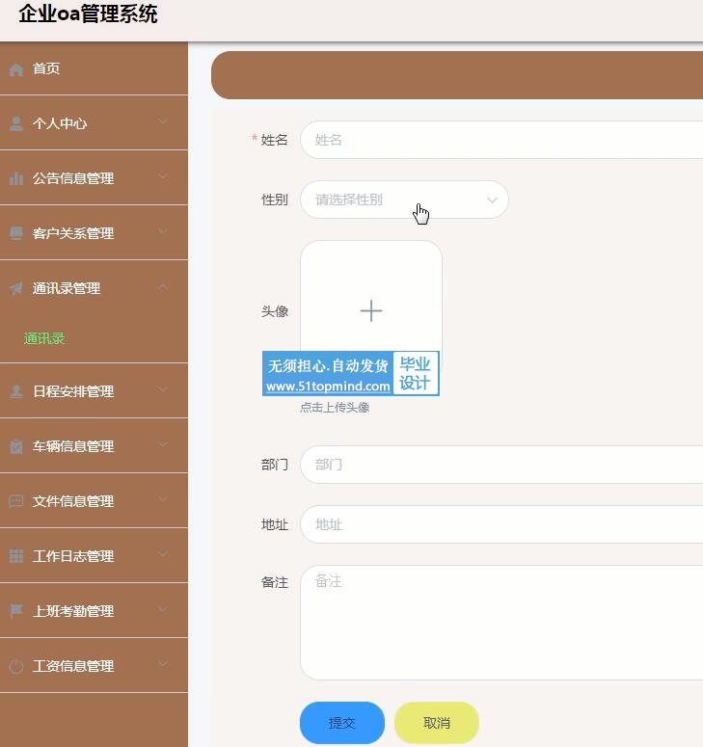Expand 日程安排管理 using its chevron
Image resolution: width=703 pixels, height=747 pixels.
163,389
